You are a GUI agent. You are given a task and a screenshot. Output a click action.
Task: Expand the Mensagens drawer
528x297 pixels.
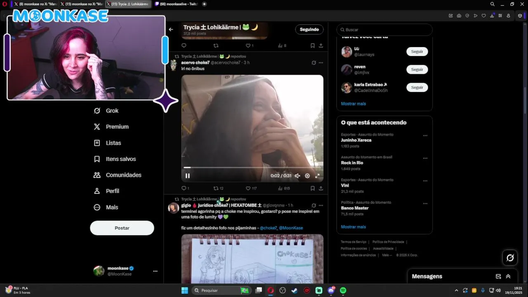click(508, 276)
